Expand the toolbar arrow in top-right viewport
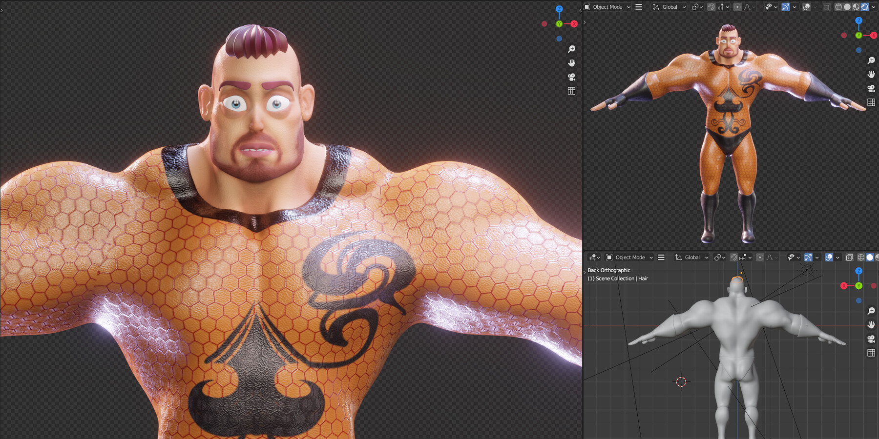 pos(585,22)
